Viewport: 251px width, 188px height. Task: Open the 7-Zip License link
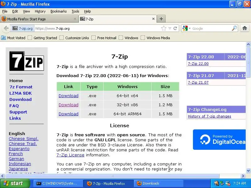[70, 155]
